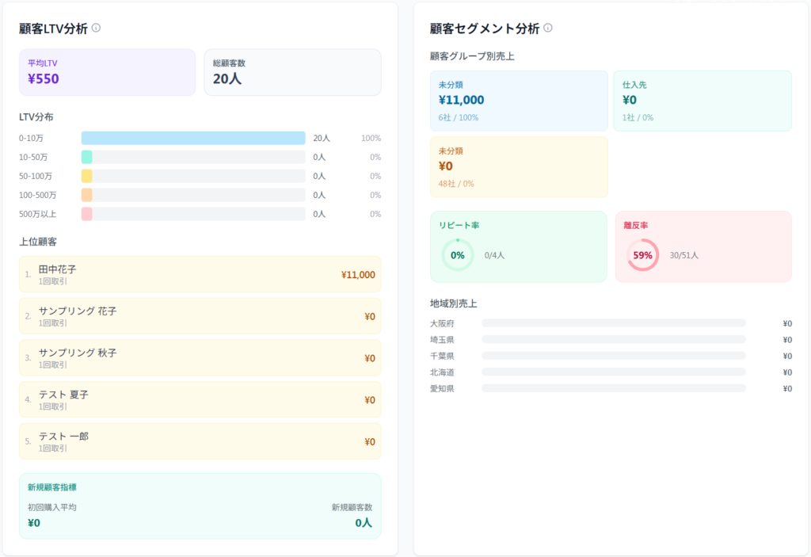Click info icon beside 顧客セグメント分析 title
Screen dimensions: 811x557
point(548,28)
